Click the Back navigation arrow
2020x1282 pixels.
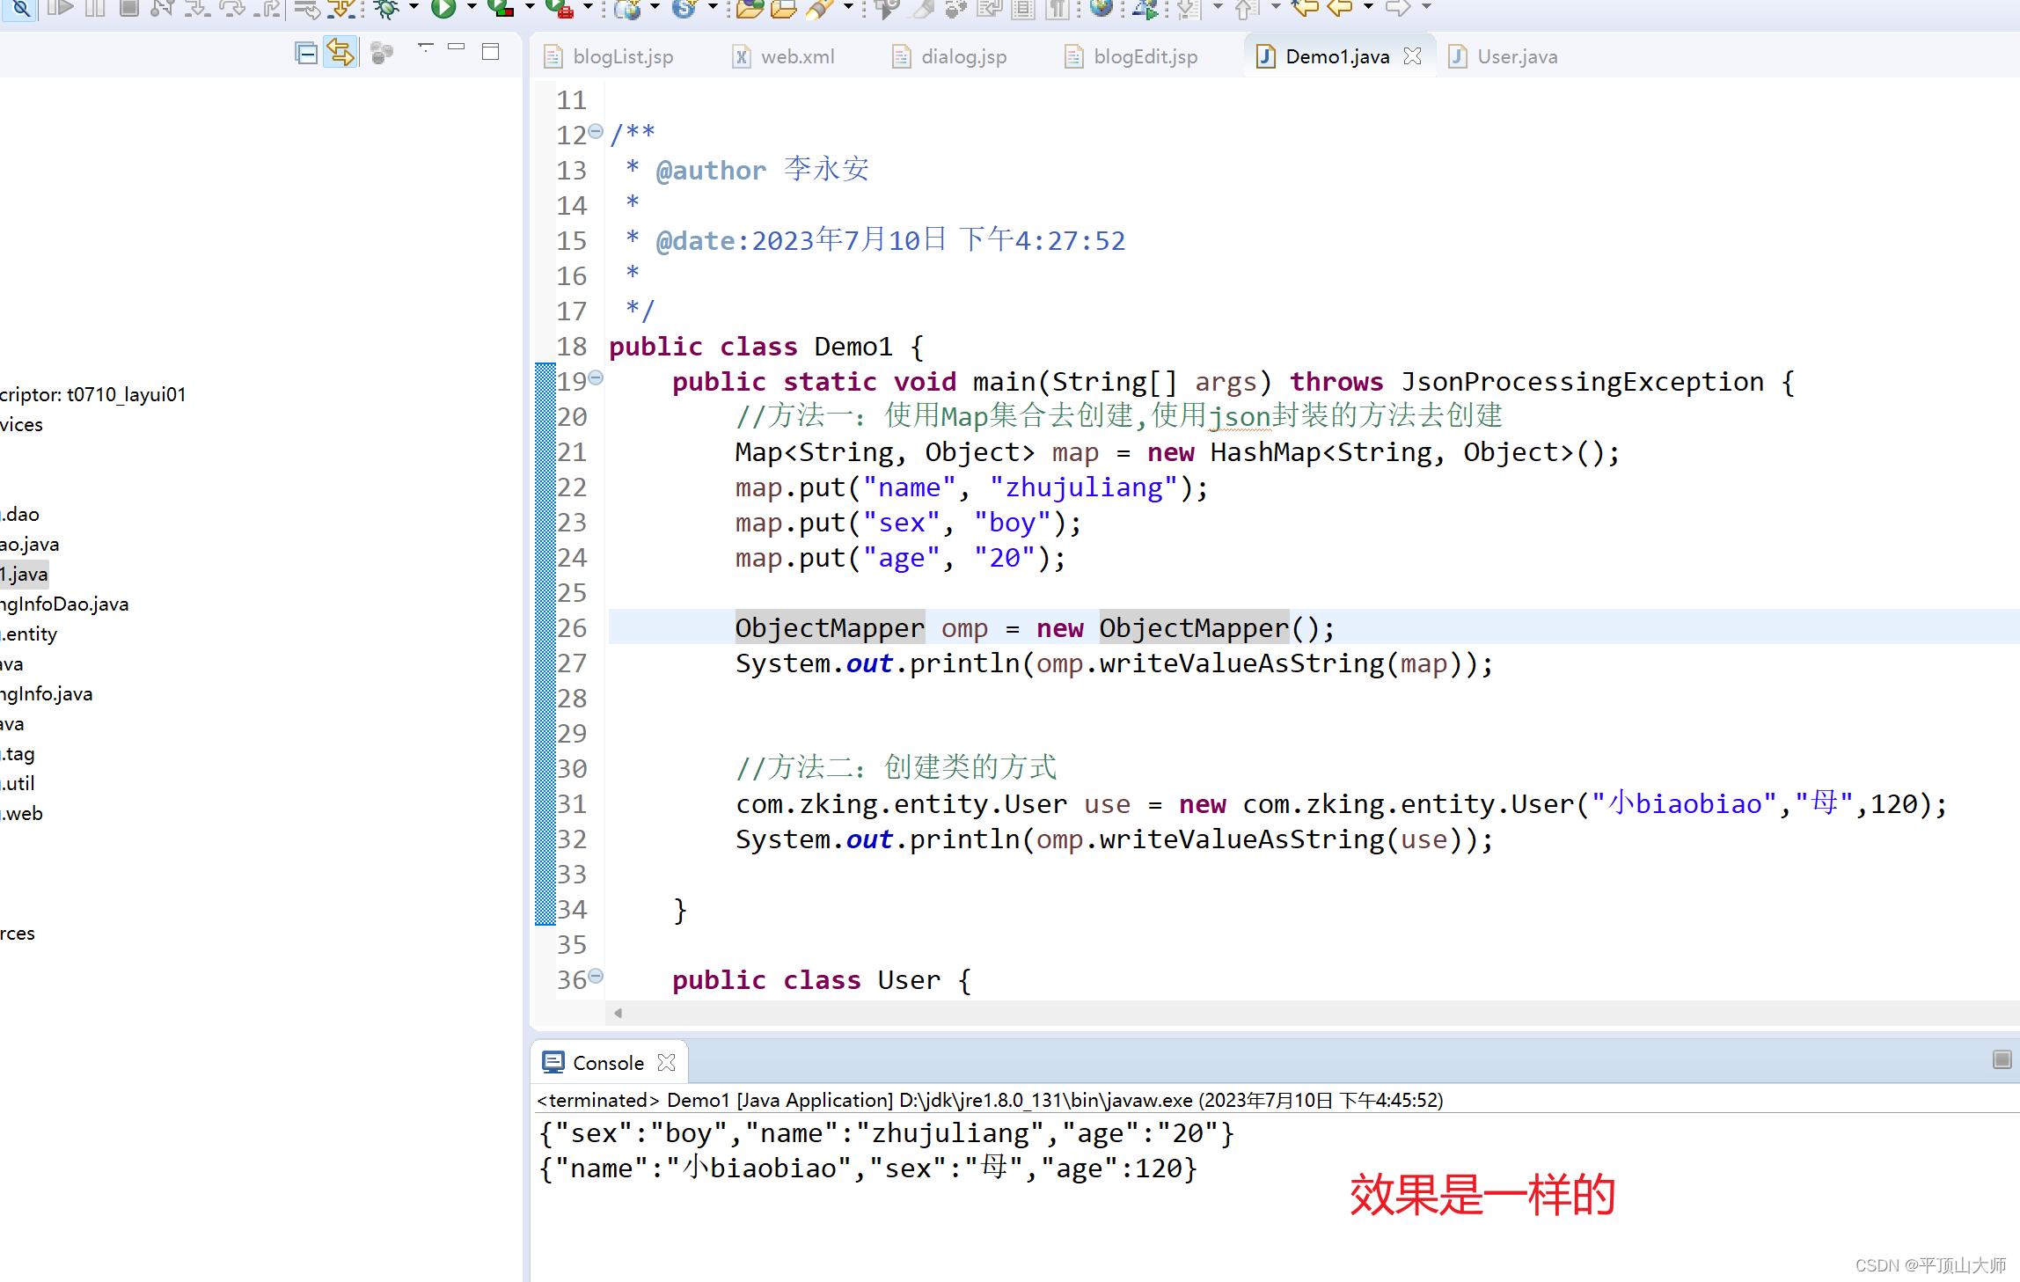tap(1340, 9)
